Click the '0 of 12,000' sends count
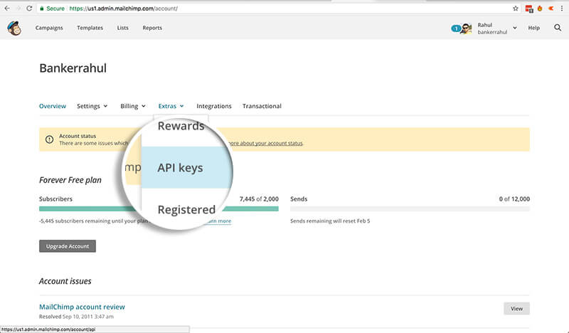 pos(514,199)
